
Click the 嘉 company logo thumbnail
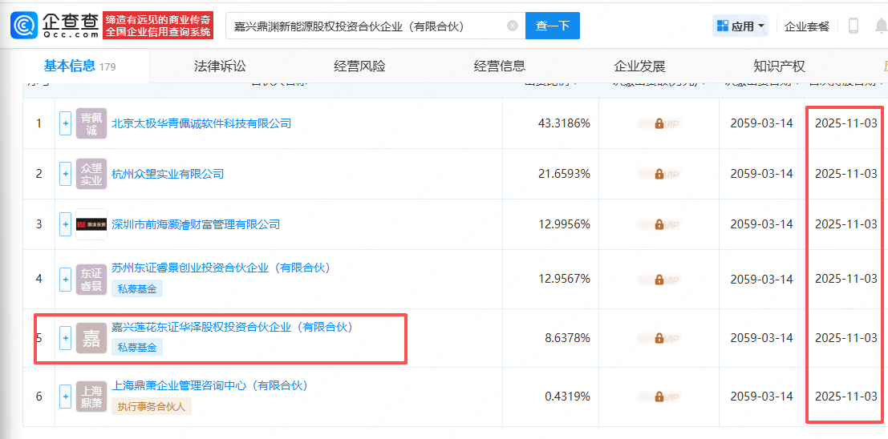(91, 338)
